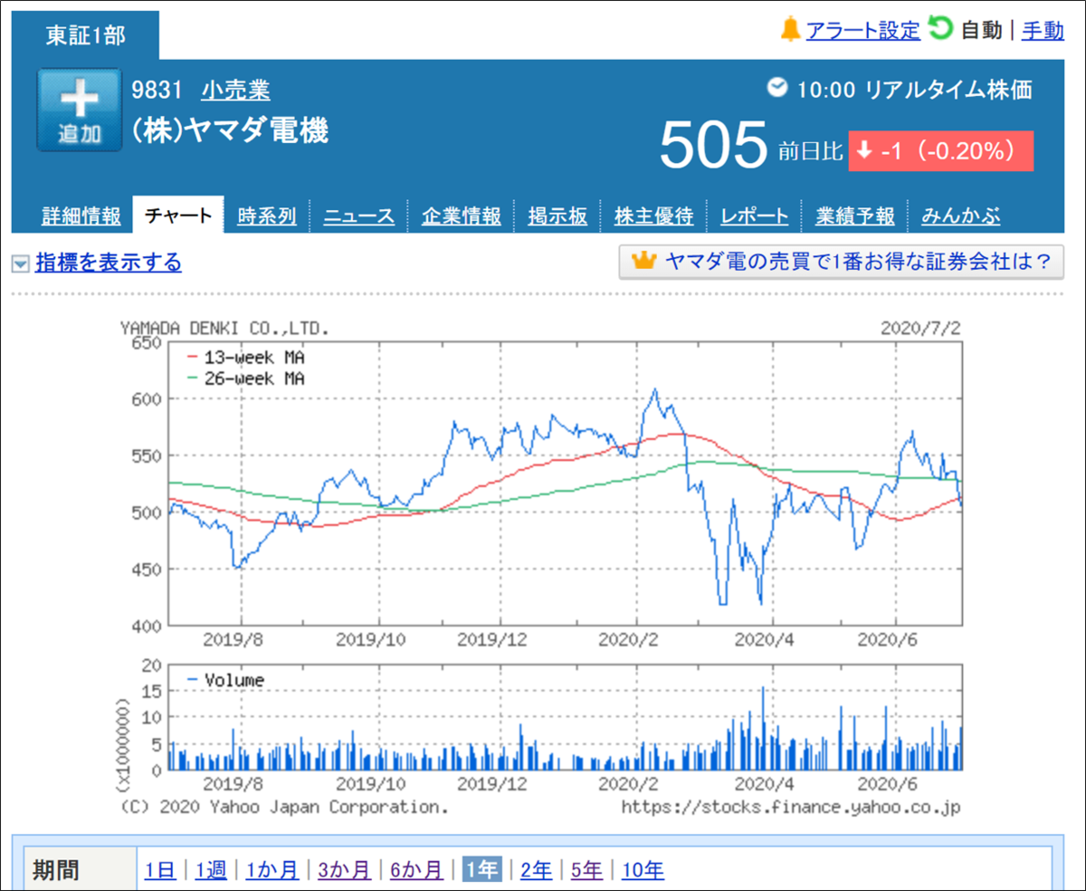
Task: Click company name (株)ヤマダ電機
Action: [x=230, y=130]
